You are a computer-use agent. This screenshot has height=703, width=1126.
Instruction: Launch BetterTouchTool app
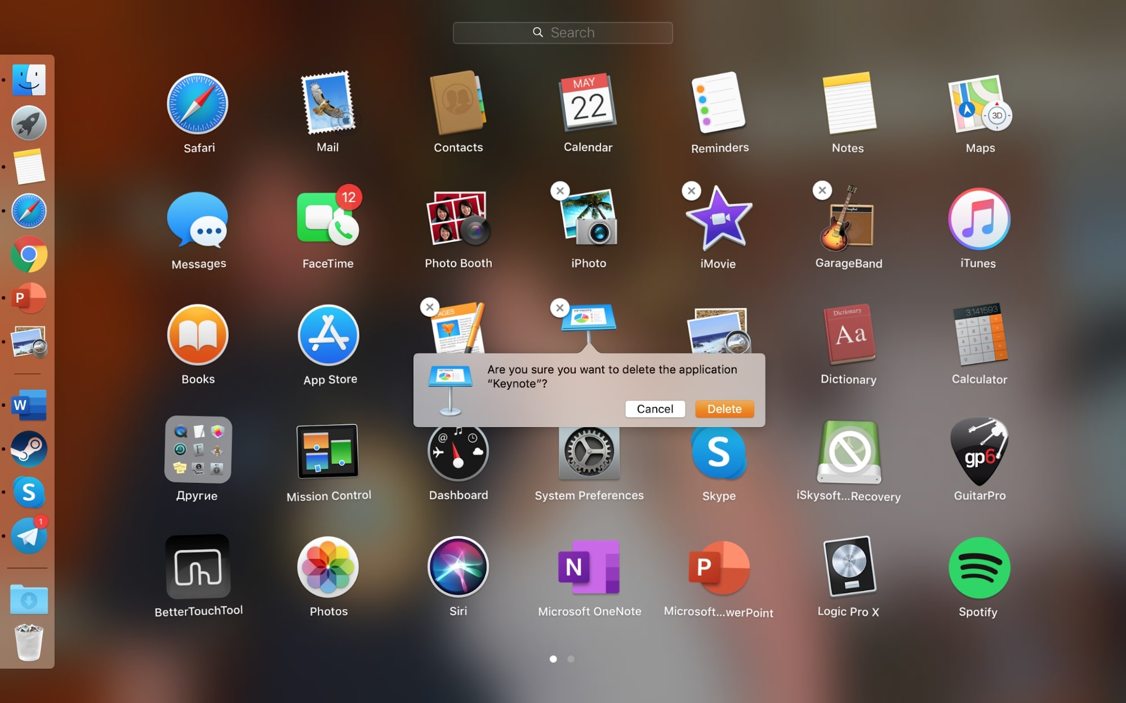[198, 567]
